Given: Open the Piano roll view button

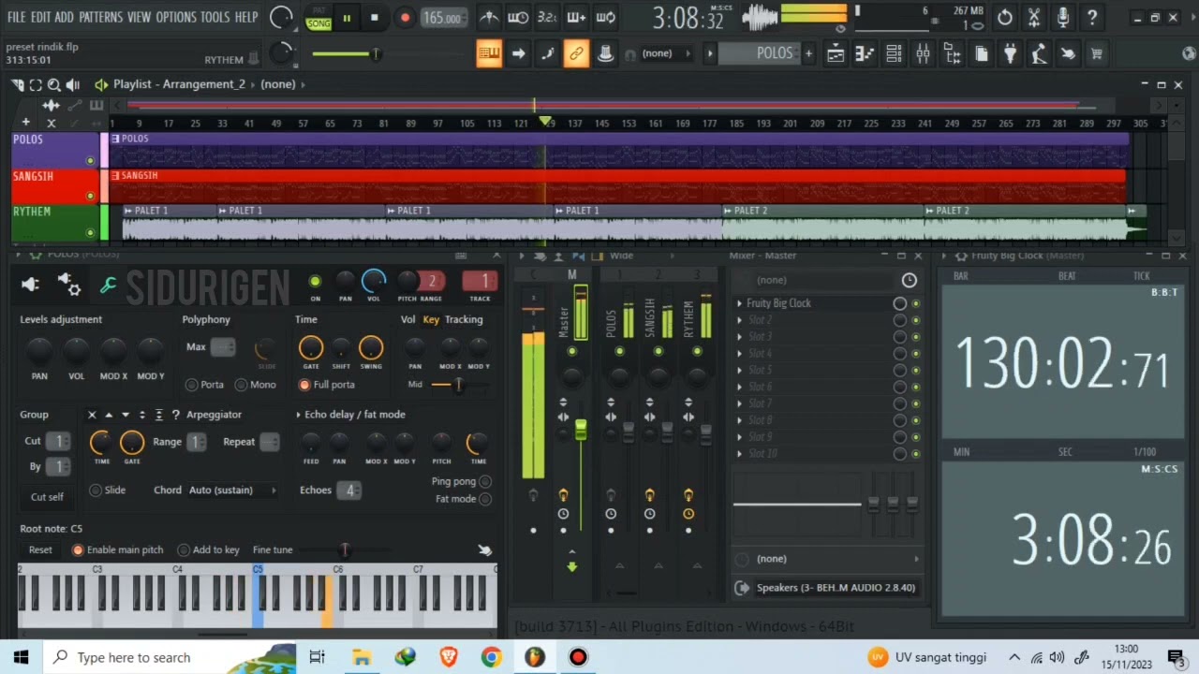Looking at the screenshot, I should (865, 53).
